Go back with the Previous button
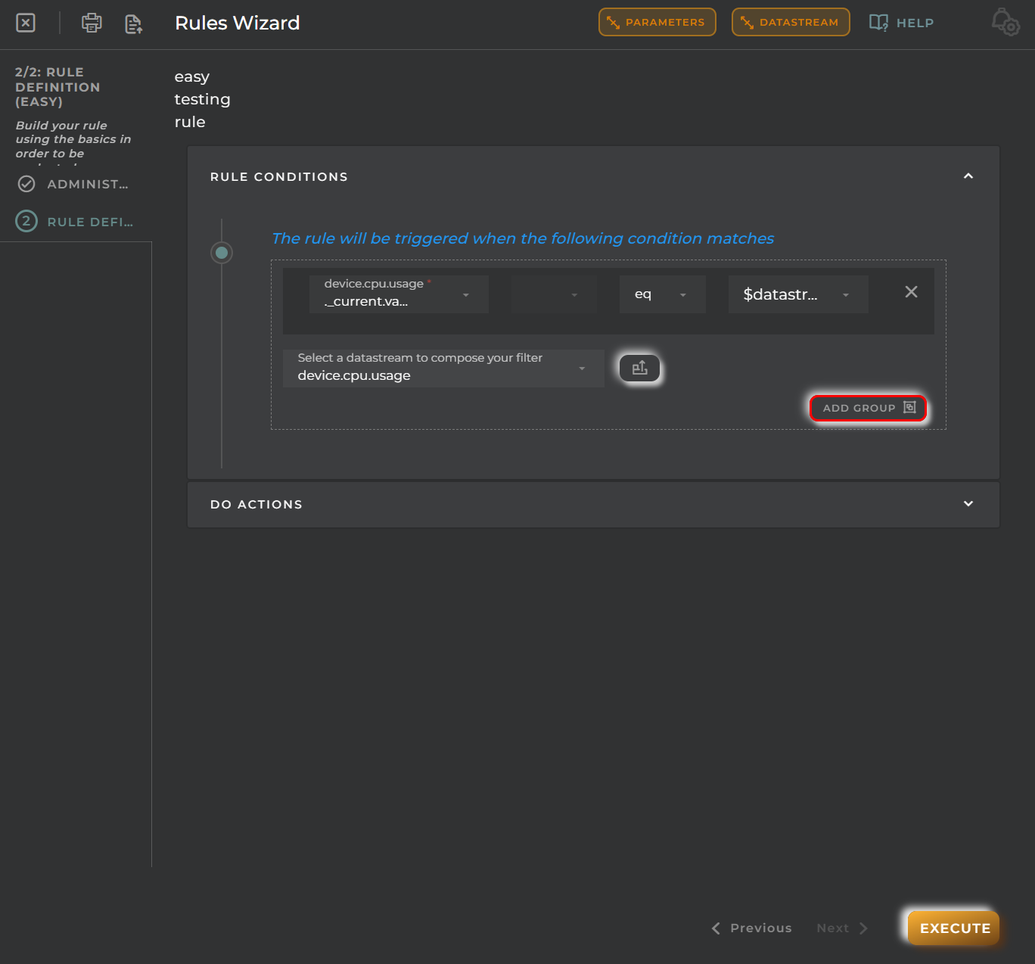The image size is (1035, 964). (x=751, y=928)
